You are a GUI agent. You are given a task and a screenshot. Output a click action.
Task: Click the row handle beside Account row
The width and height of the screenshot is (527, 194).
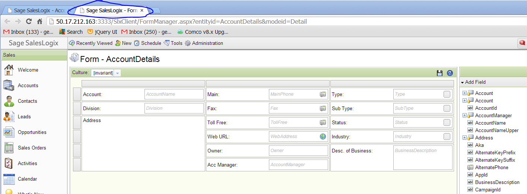(77, 94)
